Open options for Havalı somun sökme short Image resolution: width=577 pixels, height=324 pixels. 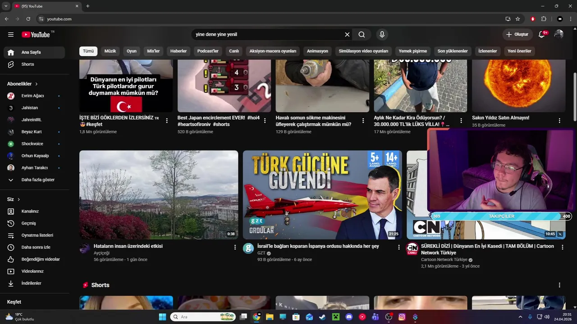click(x=363, y=121)
